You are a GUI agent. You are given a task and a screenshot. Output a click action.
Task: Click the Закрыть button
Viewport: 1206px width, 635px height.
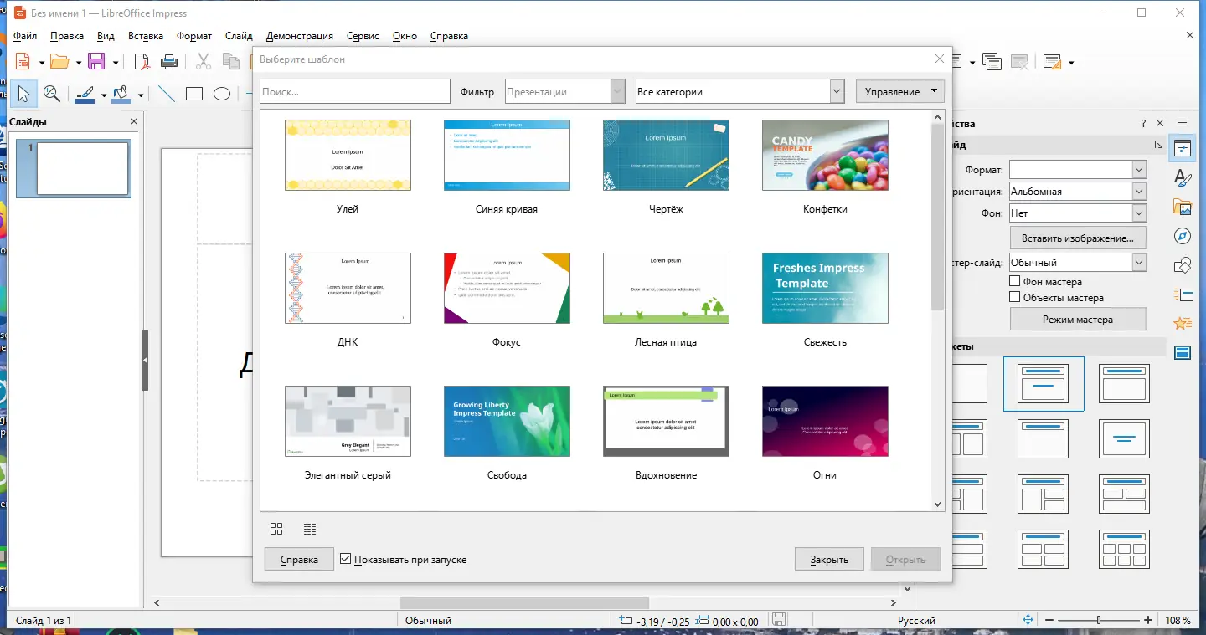pyautogui.click(x=829, y=560)
